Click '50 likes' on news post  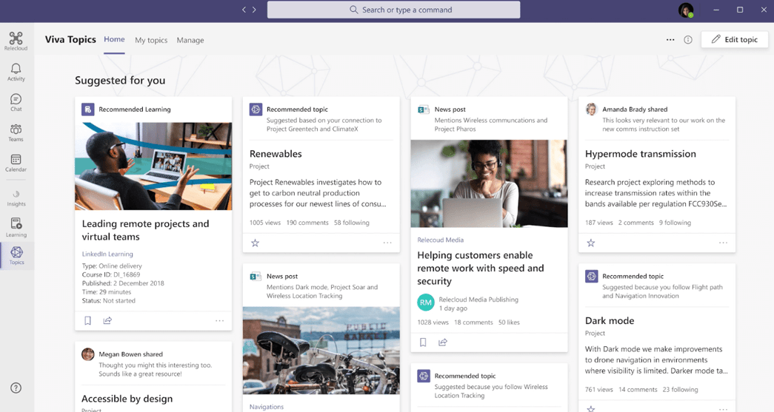[509, 322]
